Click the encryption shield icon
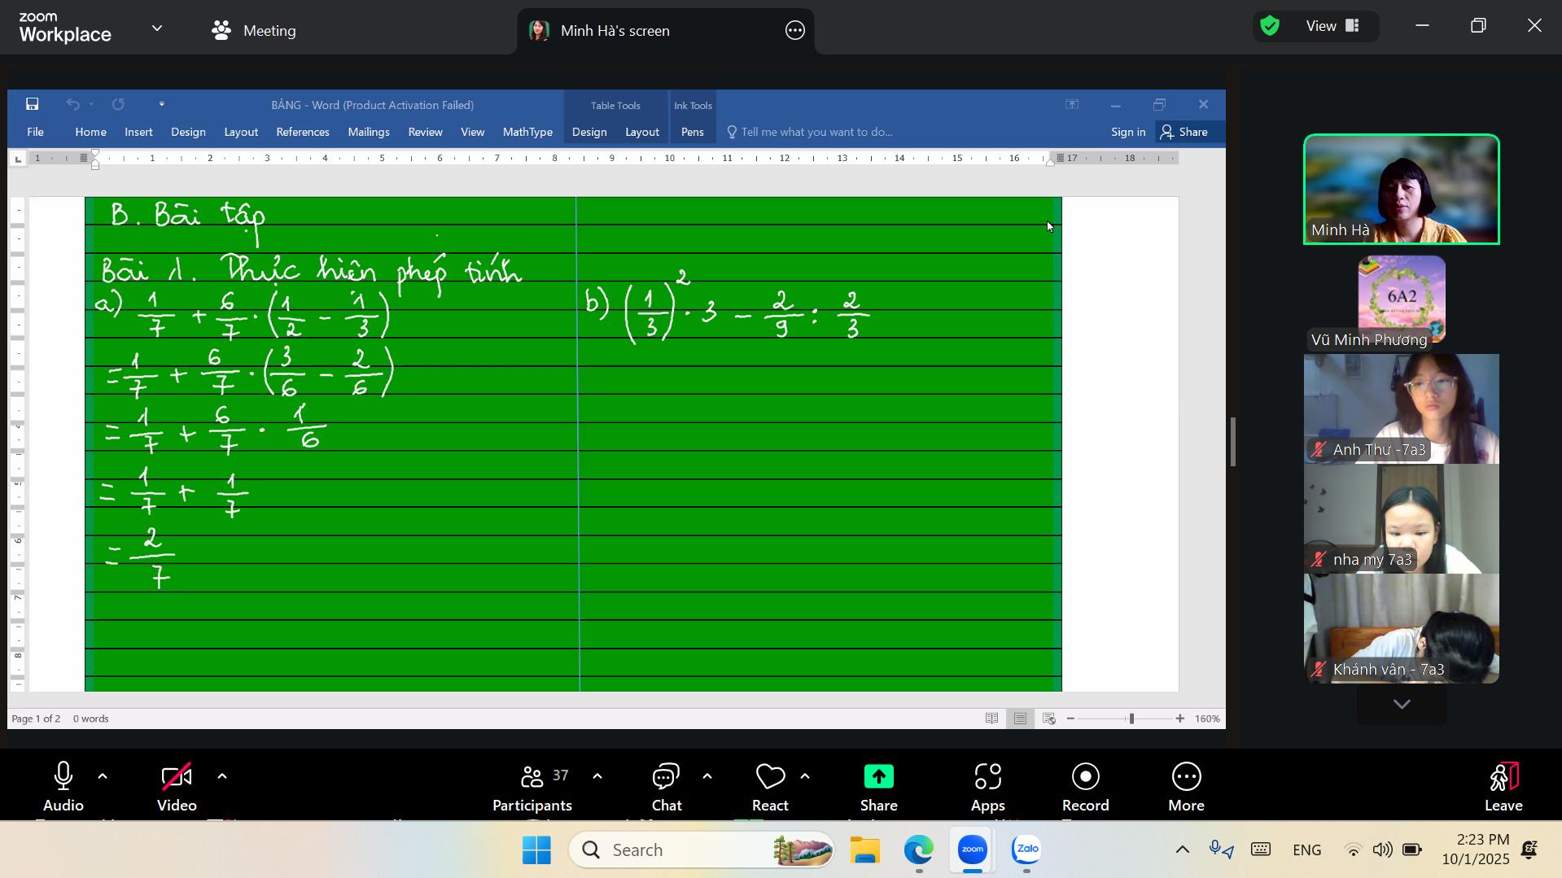1562x878 pixels. tap(1269, 26)
